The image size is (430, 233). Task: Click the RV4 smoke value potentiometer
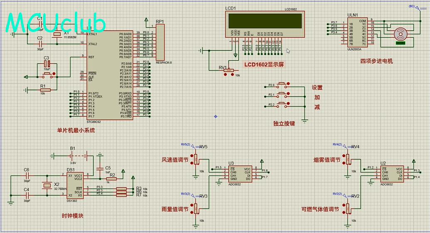[348, 160]
